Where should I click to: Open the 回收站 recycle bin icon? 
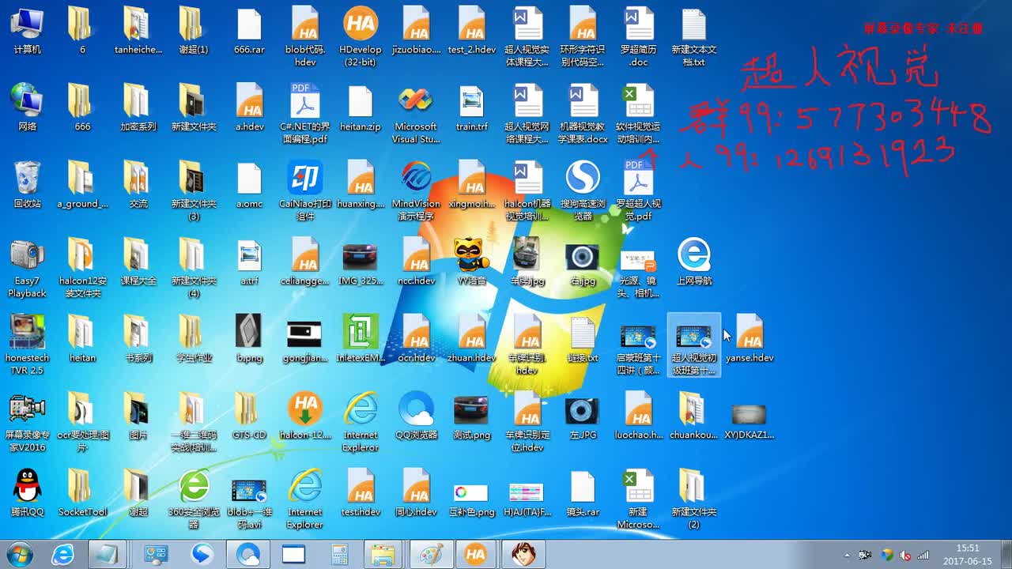(x=27, y=186)
